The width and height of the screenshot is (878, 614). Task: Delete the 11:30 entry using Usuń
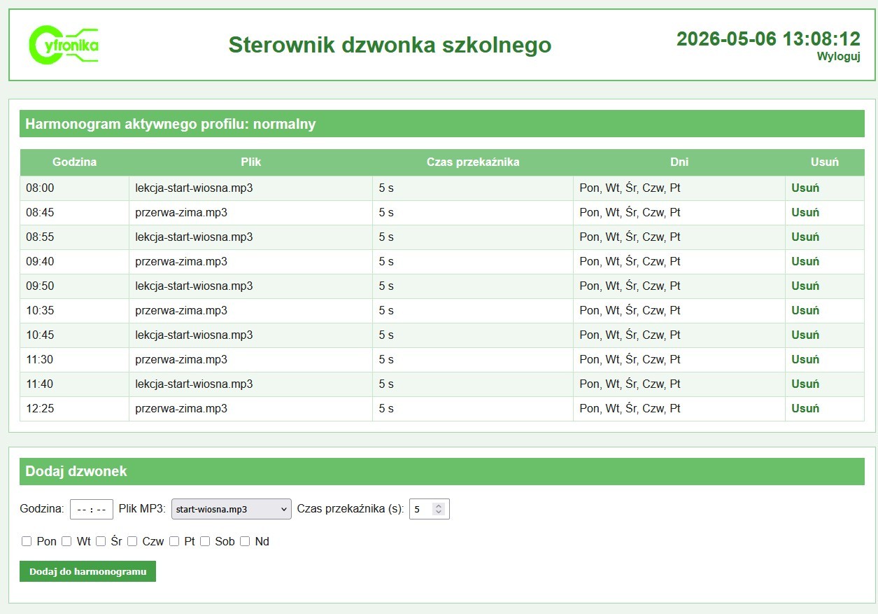point(805,359)
